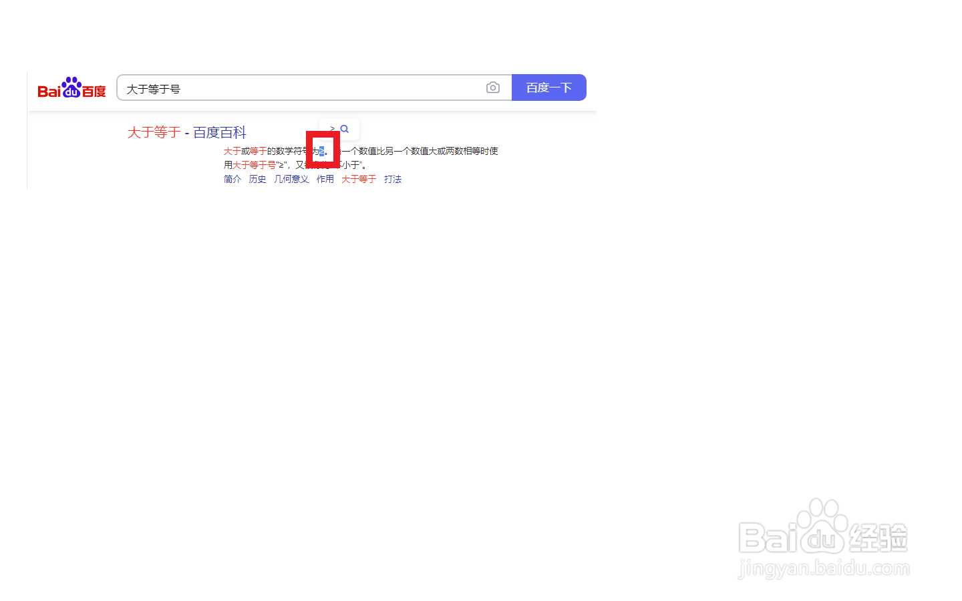Open the 几何意义 sub-link
This screenshot has height=601, width=962.
tap(291, 179)
